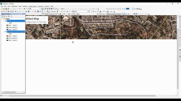Open the font size dropdown
181x101 pixels.
pos(91,12)
